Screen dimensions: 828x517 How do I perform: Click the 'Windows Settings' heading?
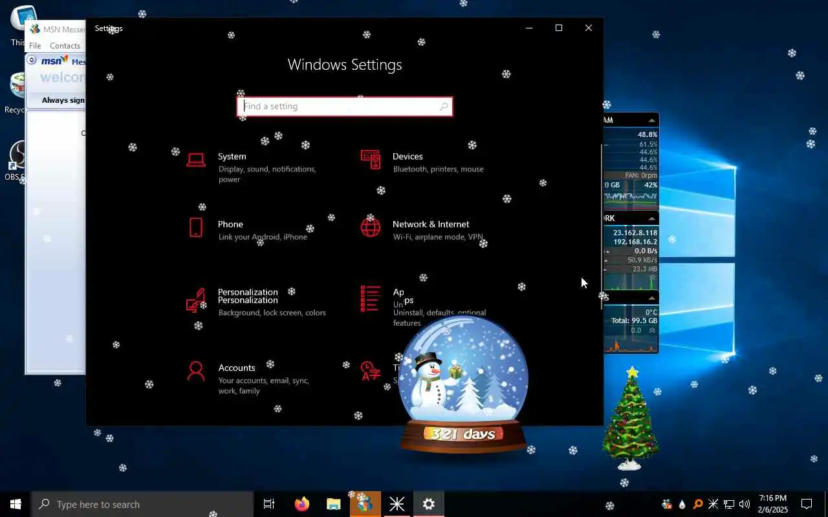click(x=345, y=65)
